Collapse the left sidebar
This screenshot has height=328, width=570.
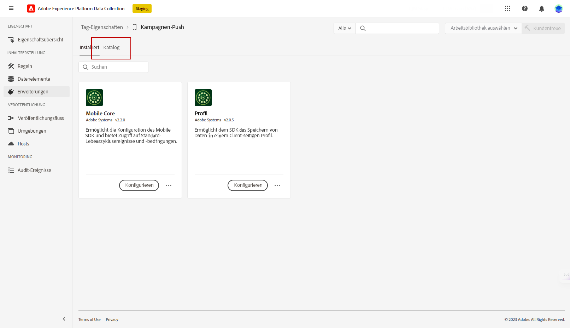[x=64, y=319]
